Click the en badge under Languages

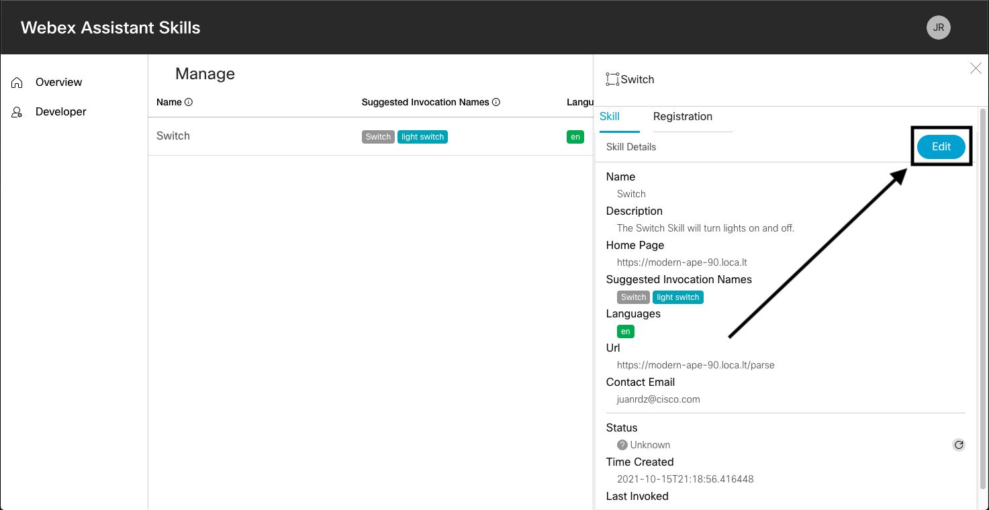[626, 331]
